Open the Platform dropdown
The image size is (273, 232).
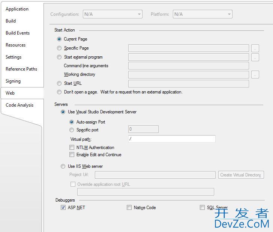[x=202, y=14]
